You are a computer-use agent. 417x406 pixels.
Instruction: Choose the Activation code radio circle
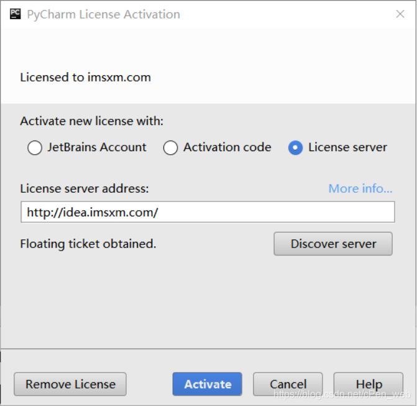pyautogui.click(x=170, y=148)
